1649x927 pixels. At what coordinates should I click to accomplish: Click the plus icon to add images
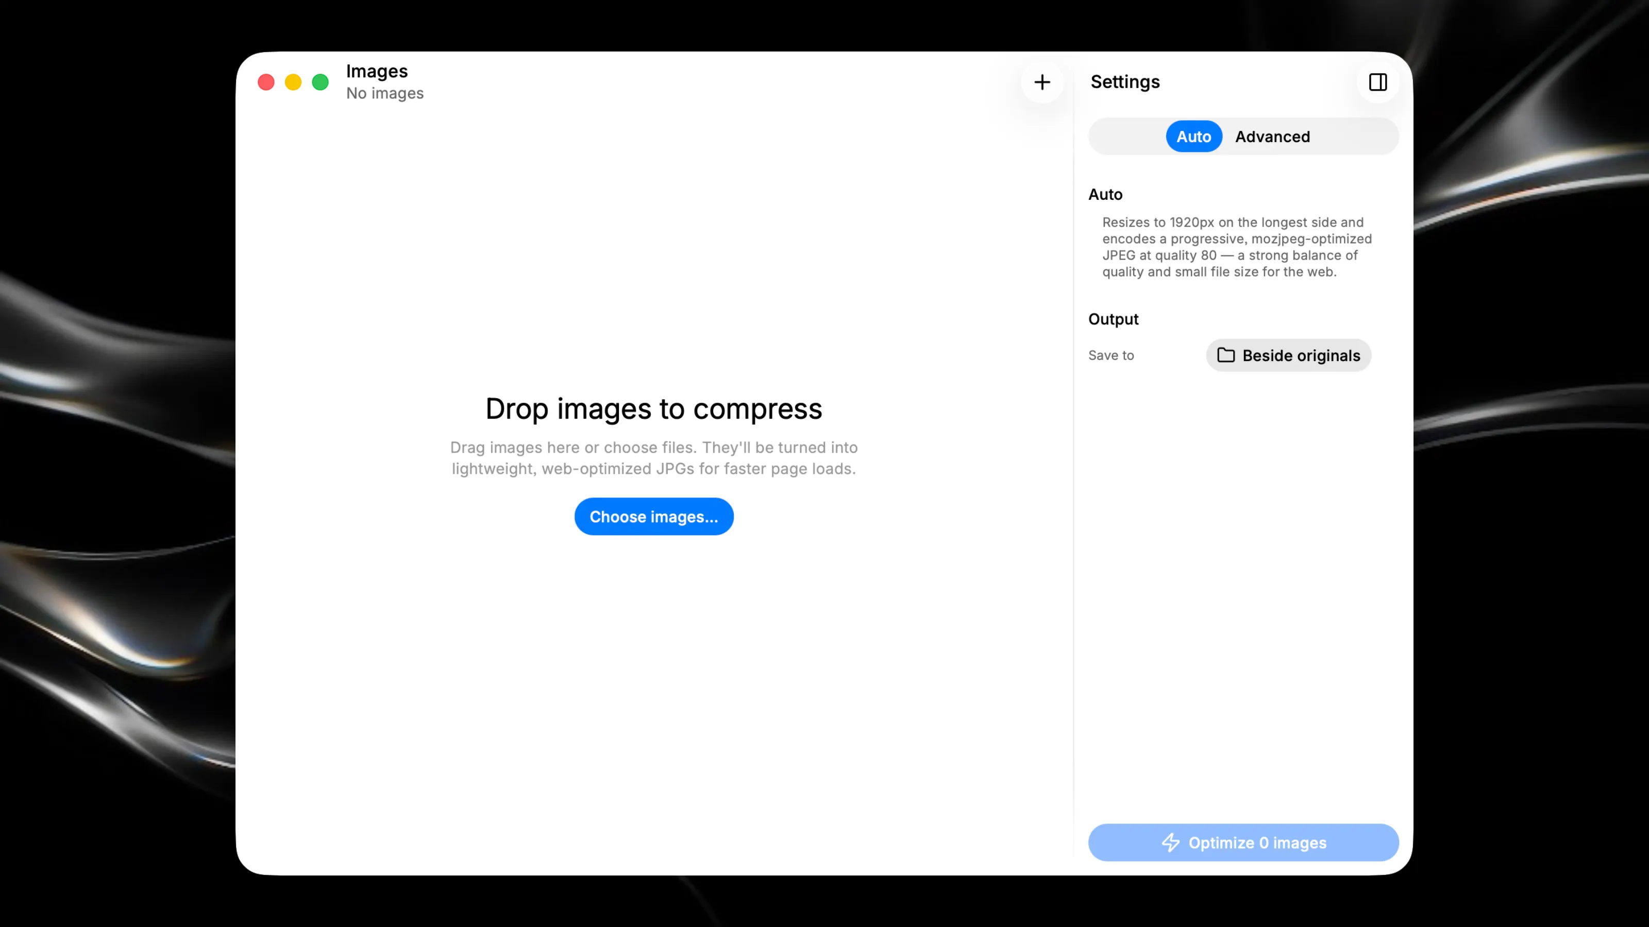pyautogui.click(x=1042, y=82)
